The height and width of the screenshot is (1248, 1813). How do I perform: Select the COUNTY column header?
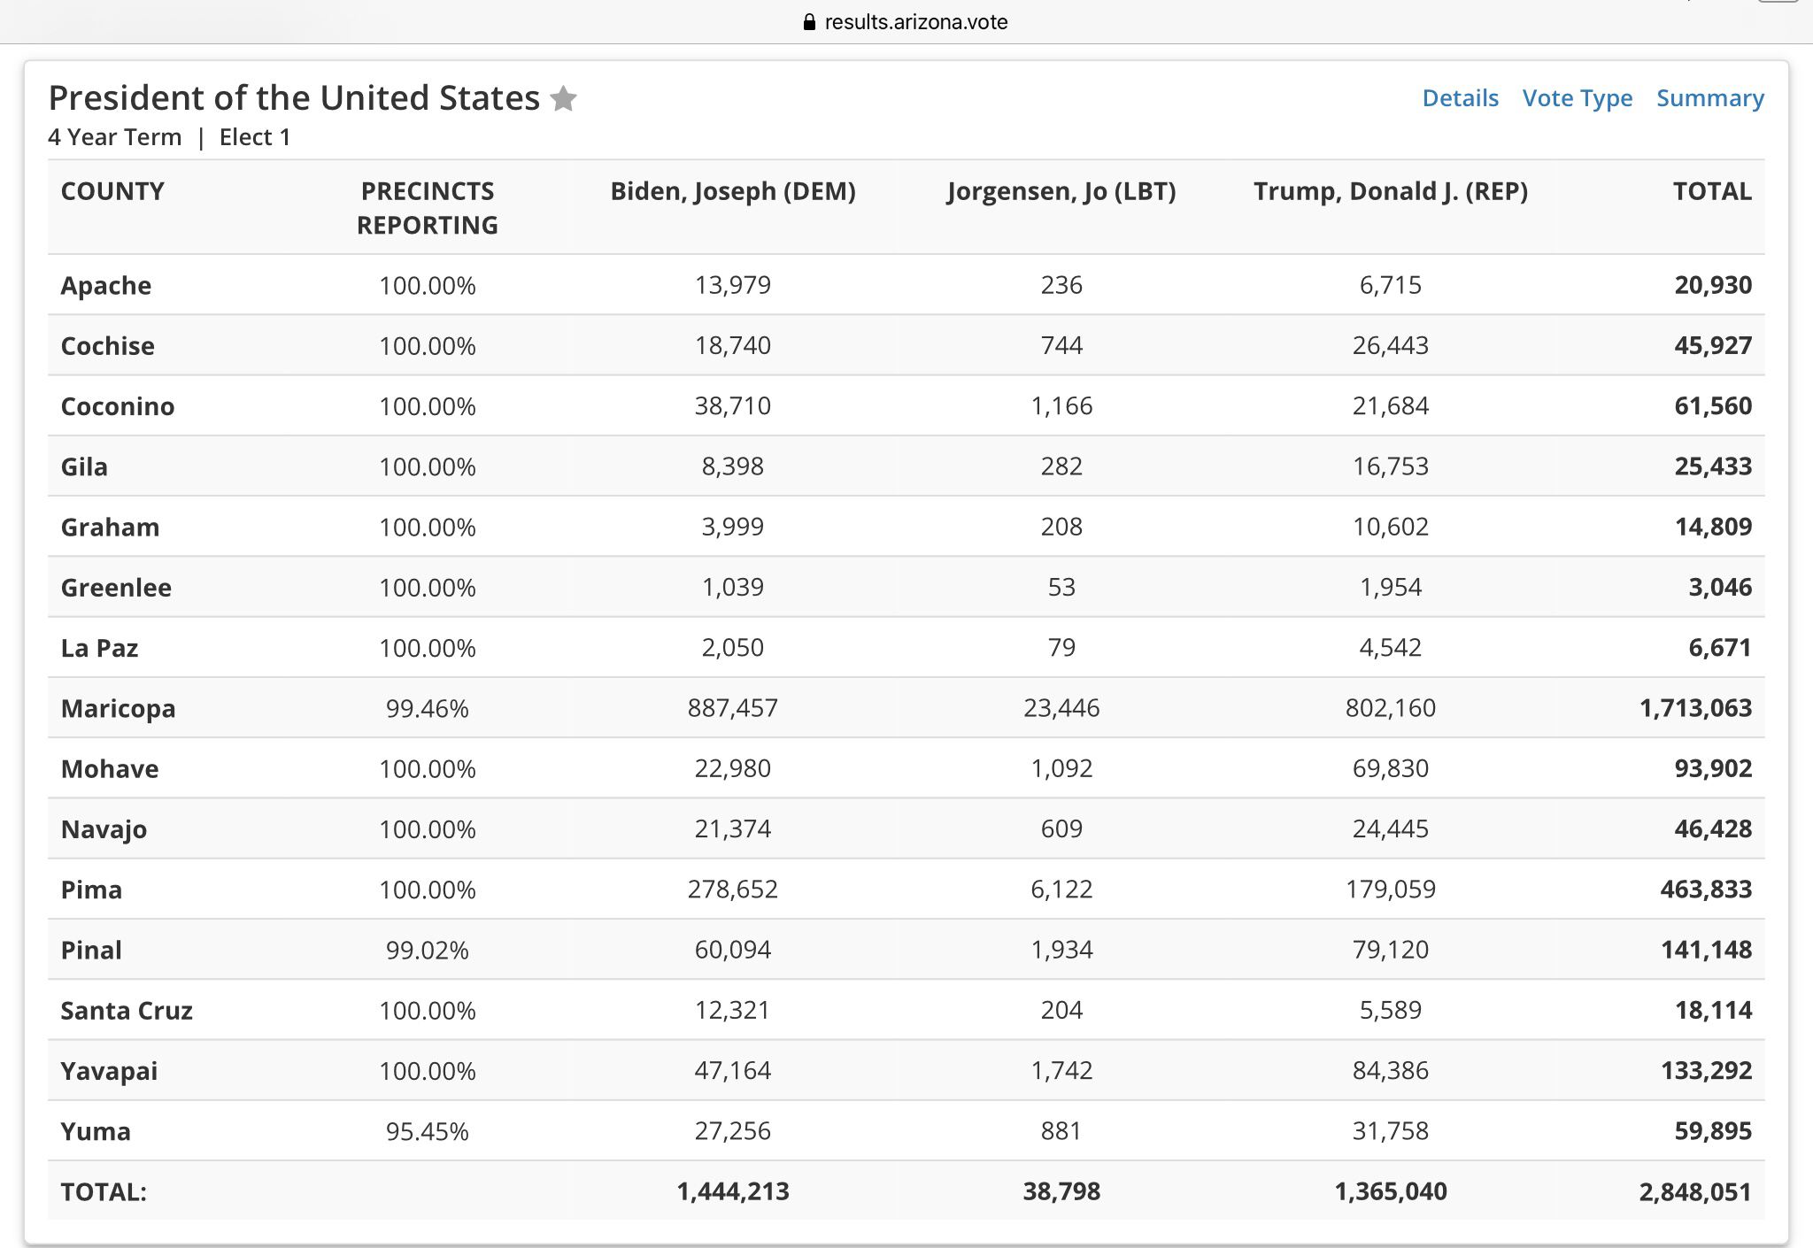click(x=112, y=191)
